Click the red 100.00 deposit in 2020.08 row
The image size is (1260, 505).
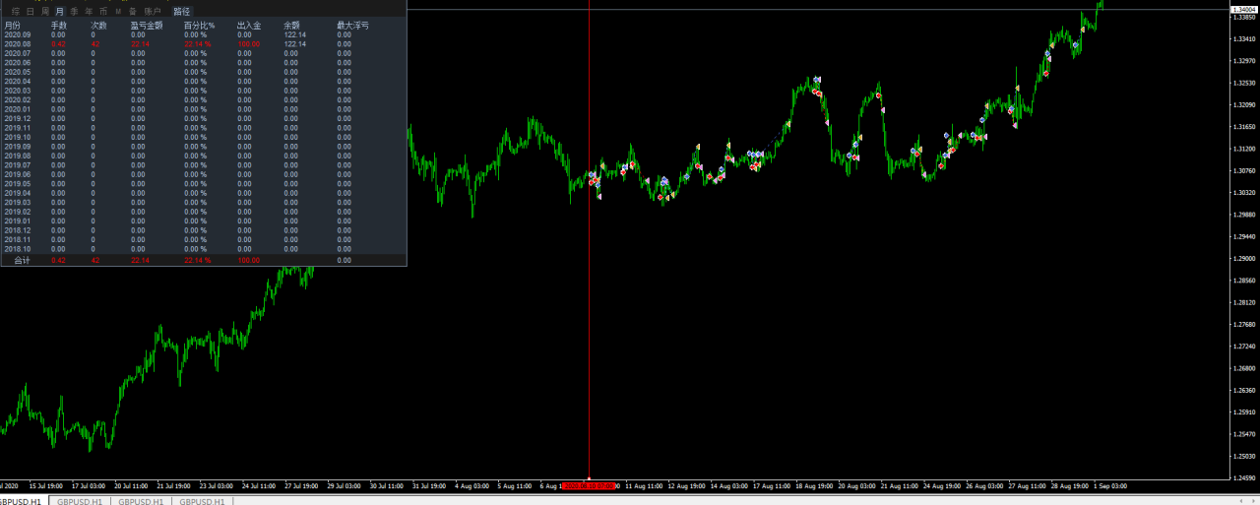[248, 44]
